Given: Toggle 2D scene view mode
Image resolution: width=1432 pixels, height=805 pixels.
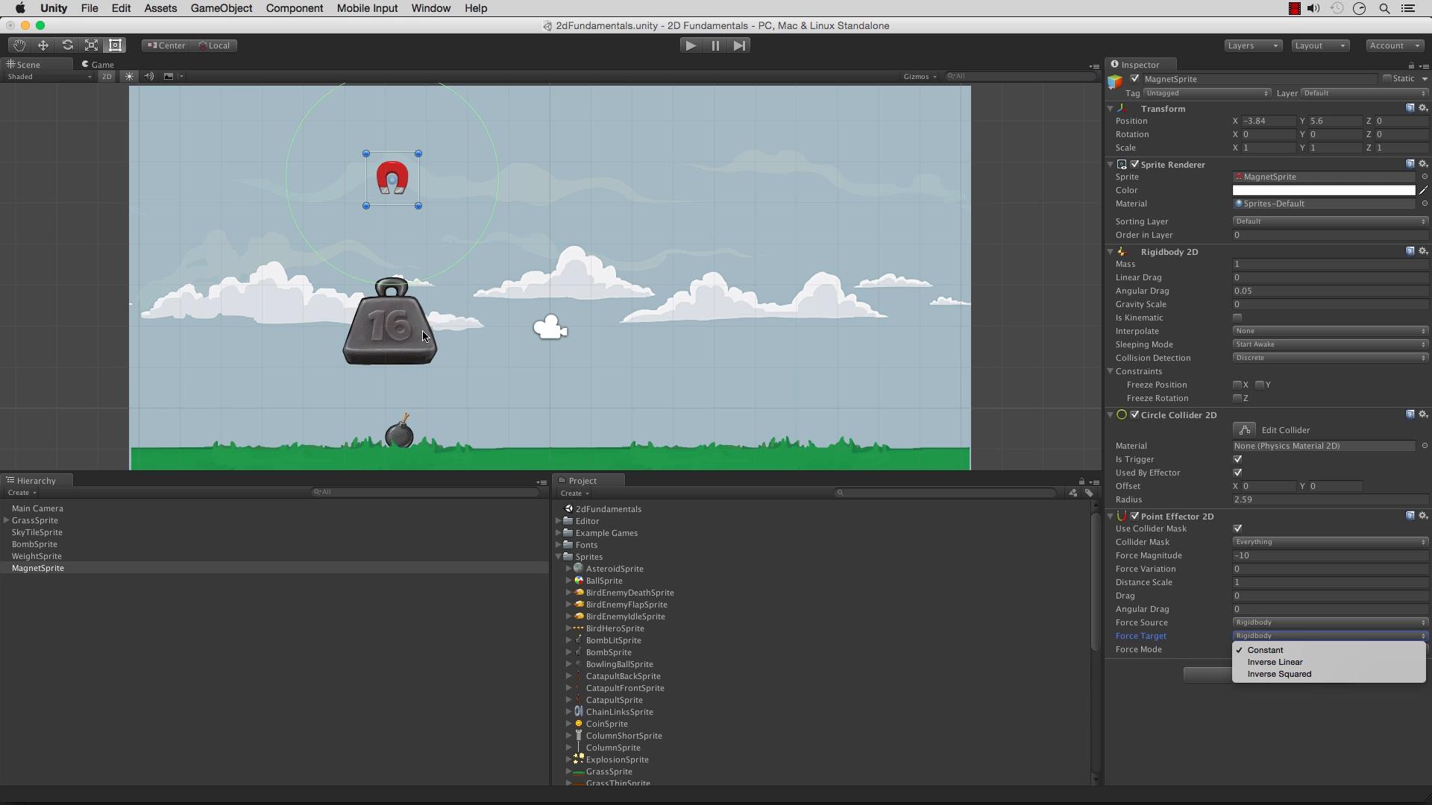Looking at the screenshot, I should point(107,76).
